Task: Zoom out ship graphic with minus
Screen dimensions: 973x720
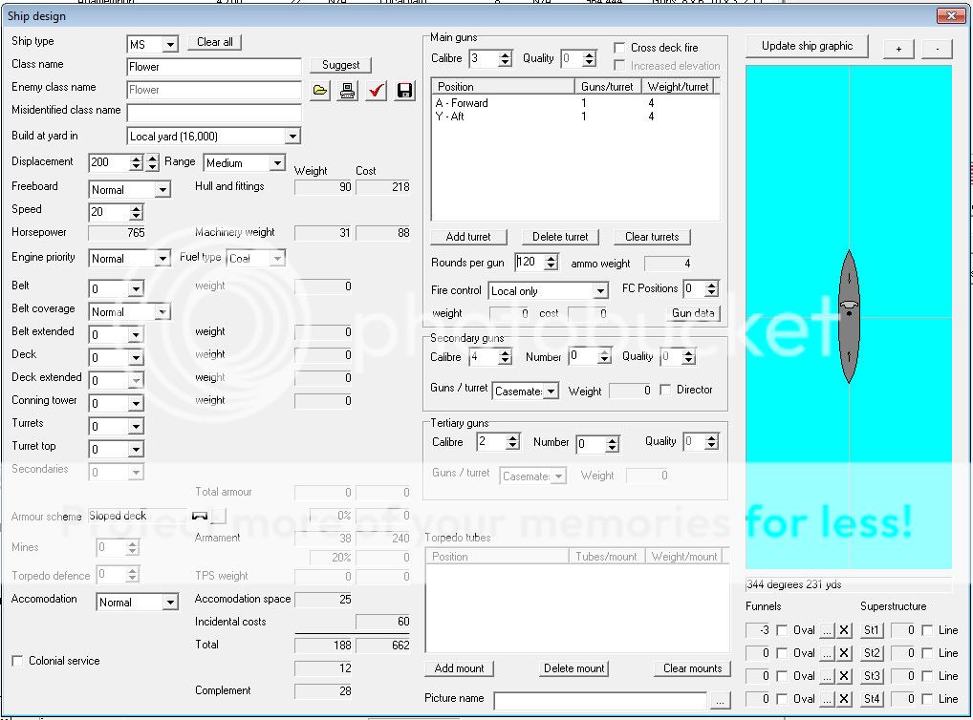Action: 937,49
